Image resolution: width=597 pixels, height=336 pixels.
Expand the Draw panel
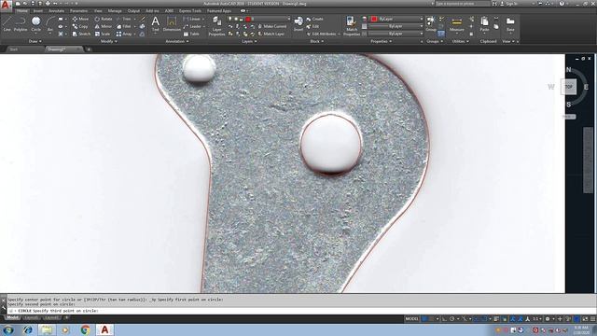[35, 41]
